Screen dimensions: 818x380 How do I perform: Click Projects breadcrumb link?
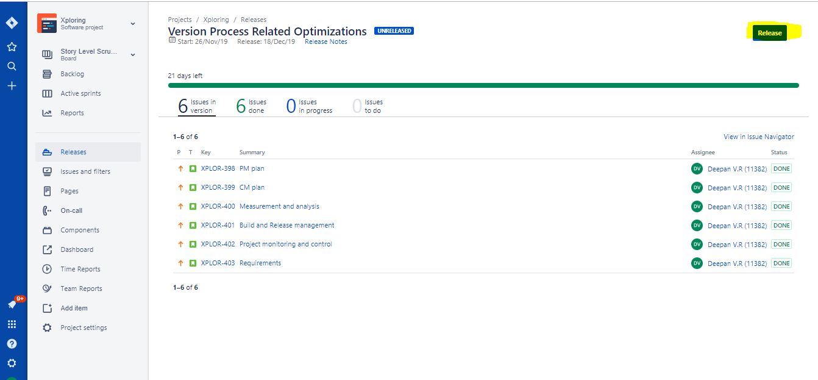pyautogui.click(x=180, y=20)
